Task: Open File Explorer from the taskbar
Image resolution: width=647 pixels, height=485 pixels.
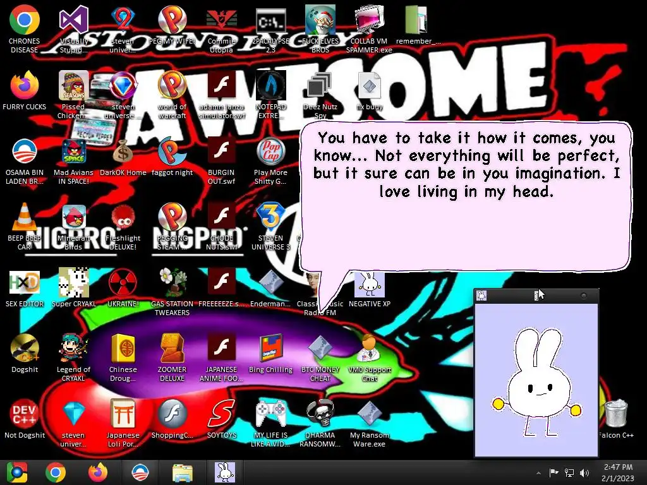Action: point(182,473)
